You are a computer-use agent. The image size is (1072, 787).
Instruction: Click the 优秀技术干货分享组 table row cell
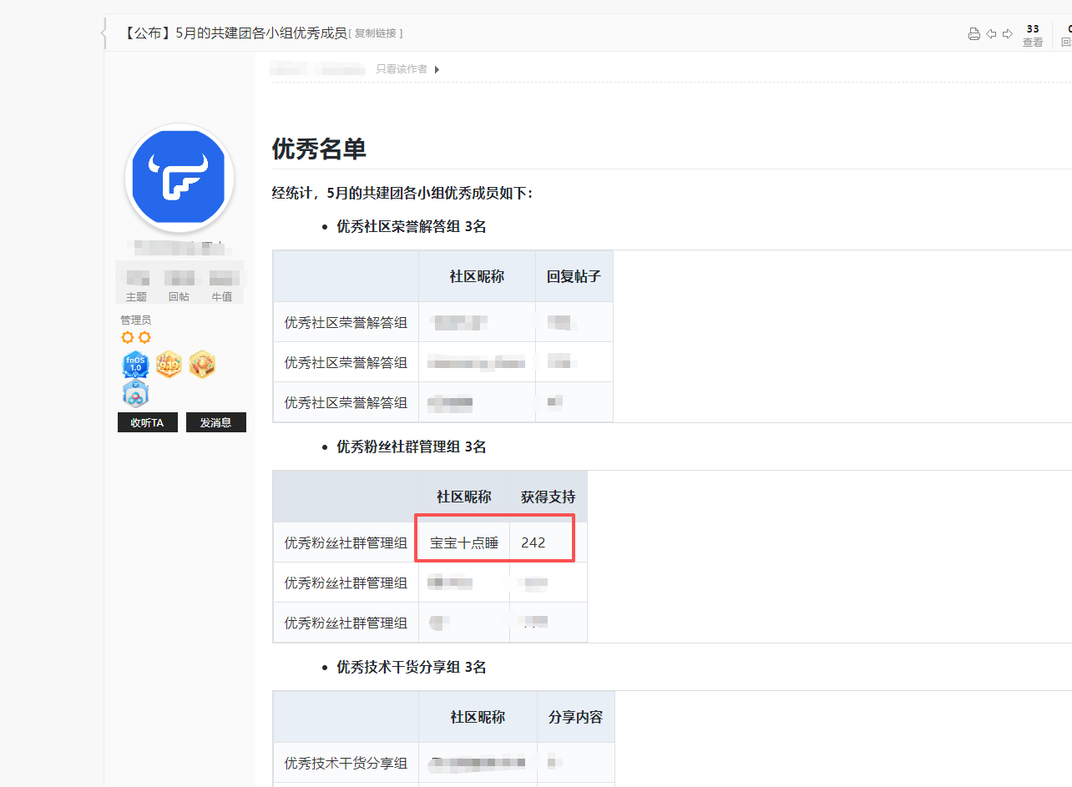point(346,763)
